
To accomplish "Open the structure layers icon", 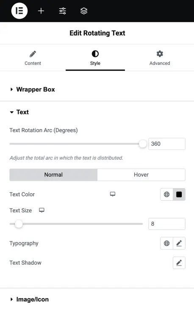I will click(x=84, y=11).
